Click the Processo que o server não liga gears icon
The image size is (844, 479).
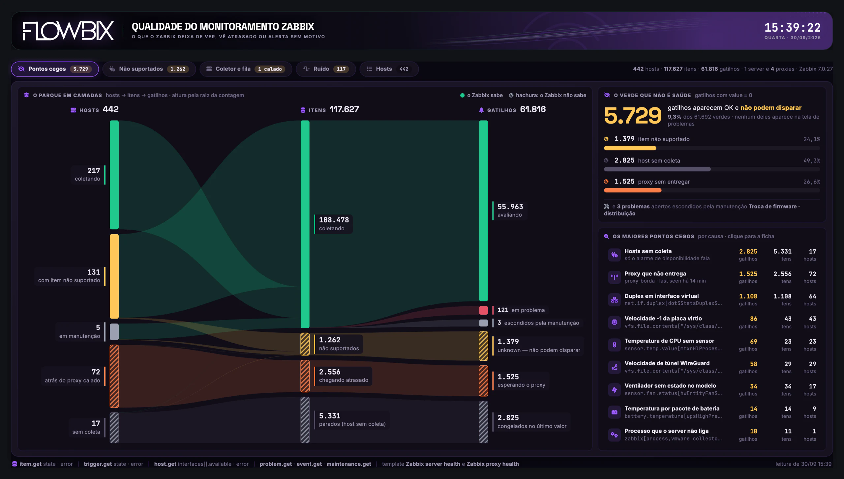pyautogui.click(x=614, y=435)
